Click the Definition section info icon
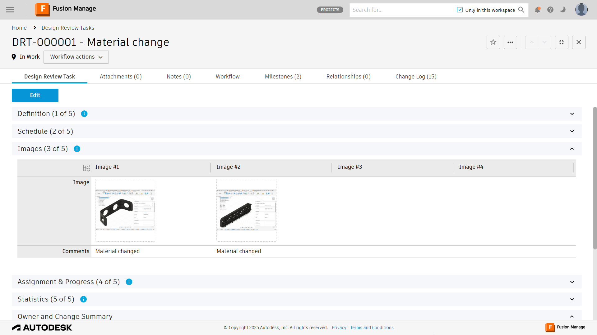Image resolution: width=597 pixels, height=335 pixels. point(84,114)
